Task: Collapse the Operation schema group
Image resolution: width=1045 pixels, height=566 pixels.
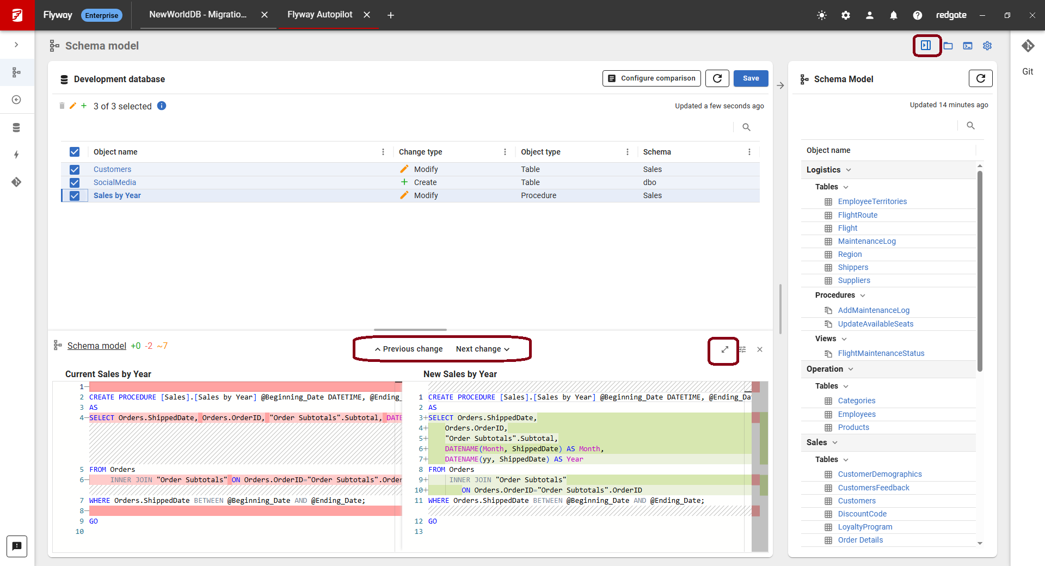Action: 851,369
